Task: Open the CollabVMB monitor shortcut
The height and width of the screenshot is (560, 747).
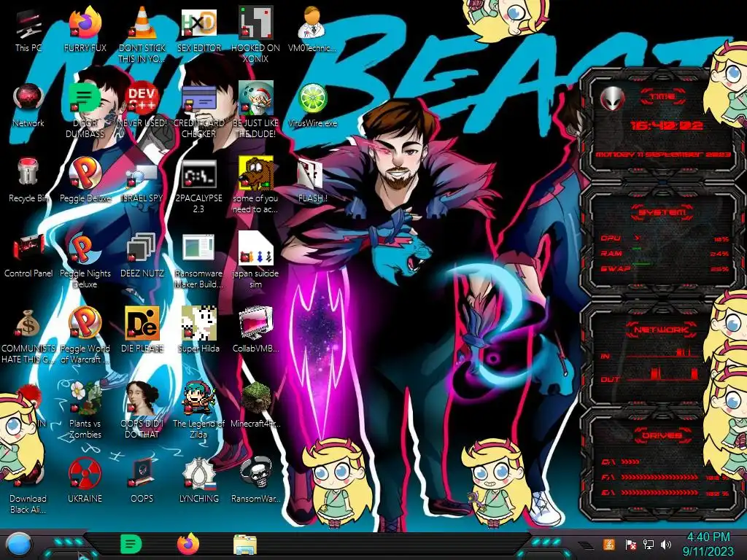Action: [x=255, y=330]
